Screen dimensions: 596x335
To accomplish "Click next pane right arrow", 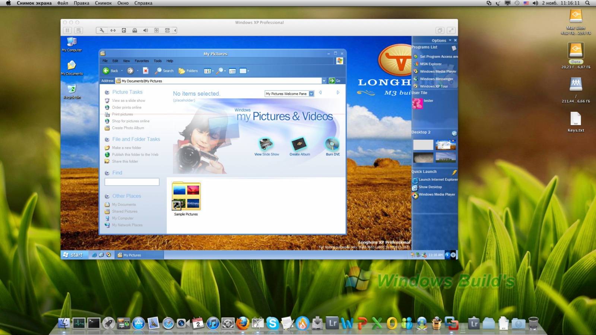I will tap(338, 92).
